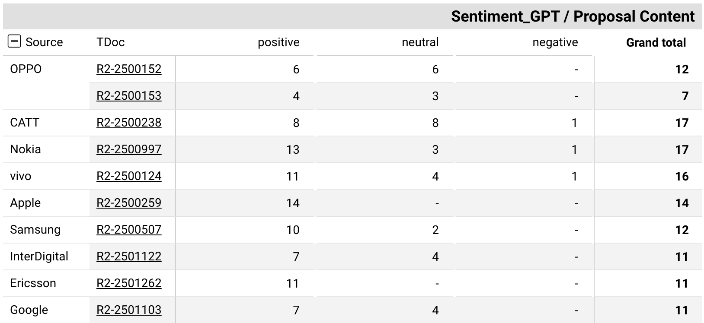Screen dimensions: 704x323
Task: Select Nokia's positive count of 13
Action: pyautogui.click(x=293, y=149)
